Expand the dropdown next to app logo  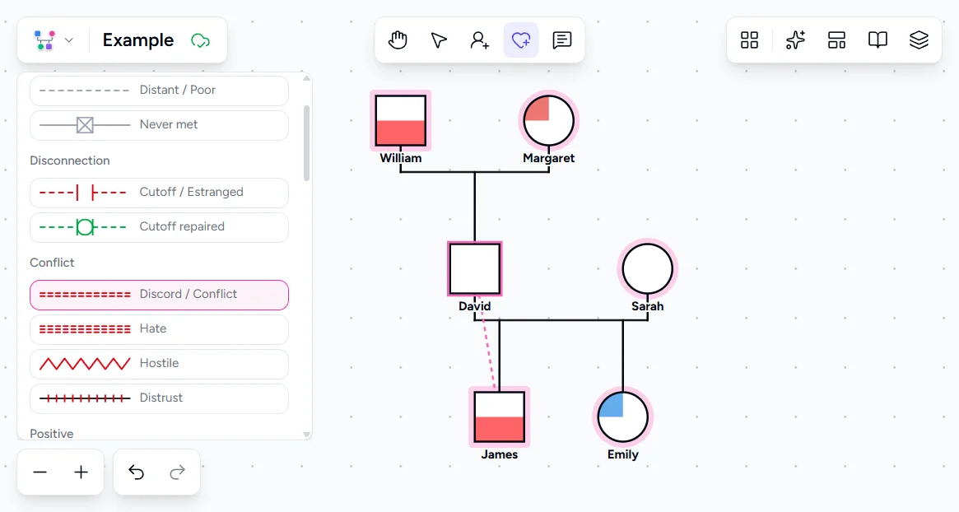69,40
